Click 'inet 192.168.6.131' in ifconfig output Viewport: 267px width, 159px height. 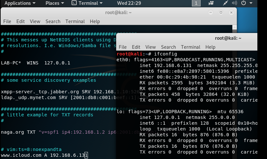[166, 65]
